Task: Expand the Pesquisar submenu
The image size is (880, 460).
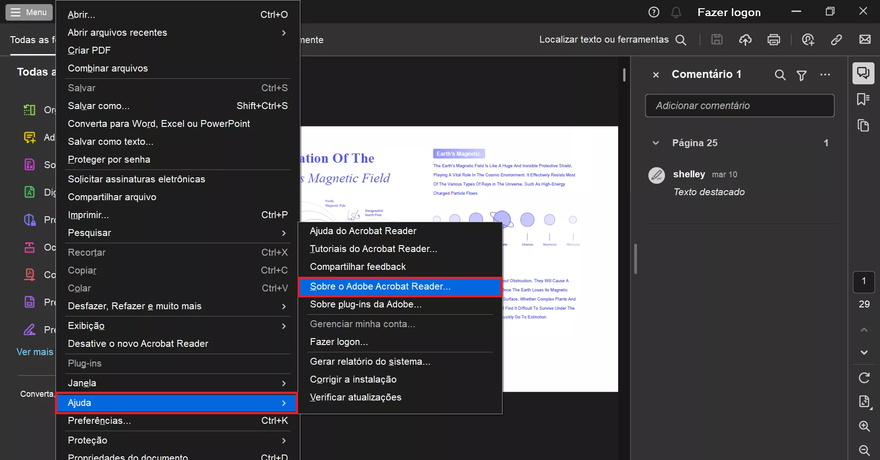Action: click(x=177, y=233)
